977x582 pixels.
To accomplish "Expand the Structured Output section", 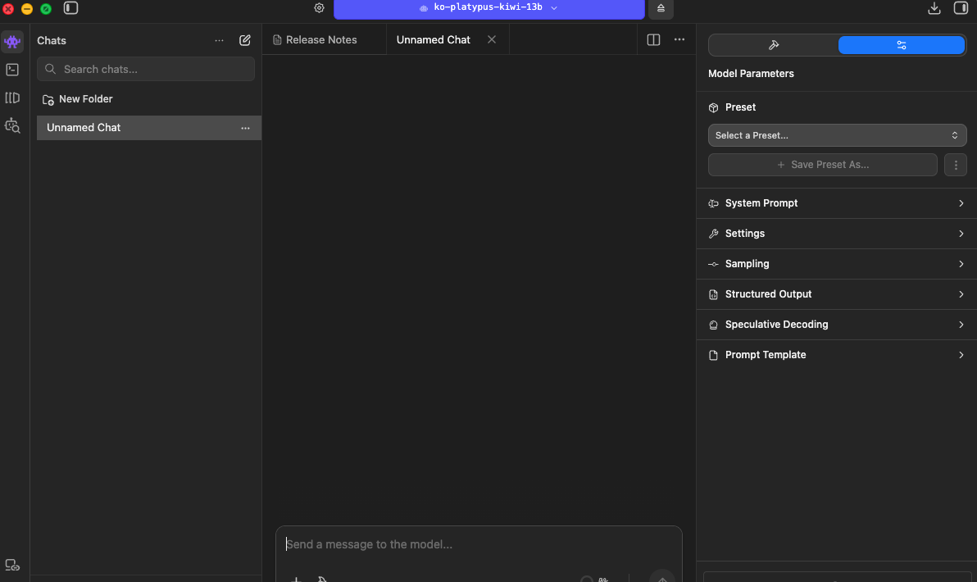I will 837,294.
